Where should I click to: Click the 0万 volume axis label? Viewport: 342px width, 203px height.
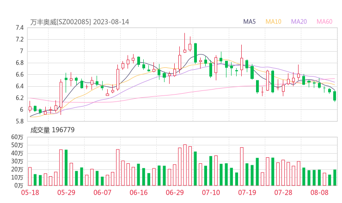pyautogui.click(x=19, y=185)
